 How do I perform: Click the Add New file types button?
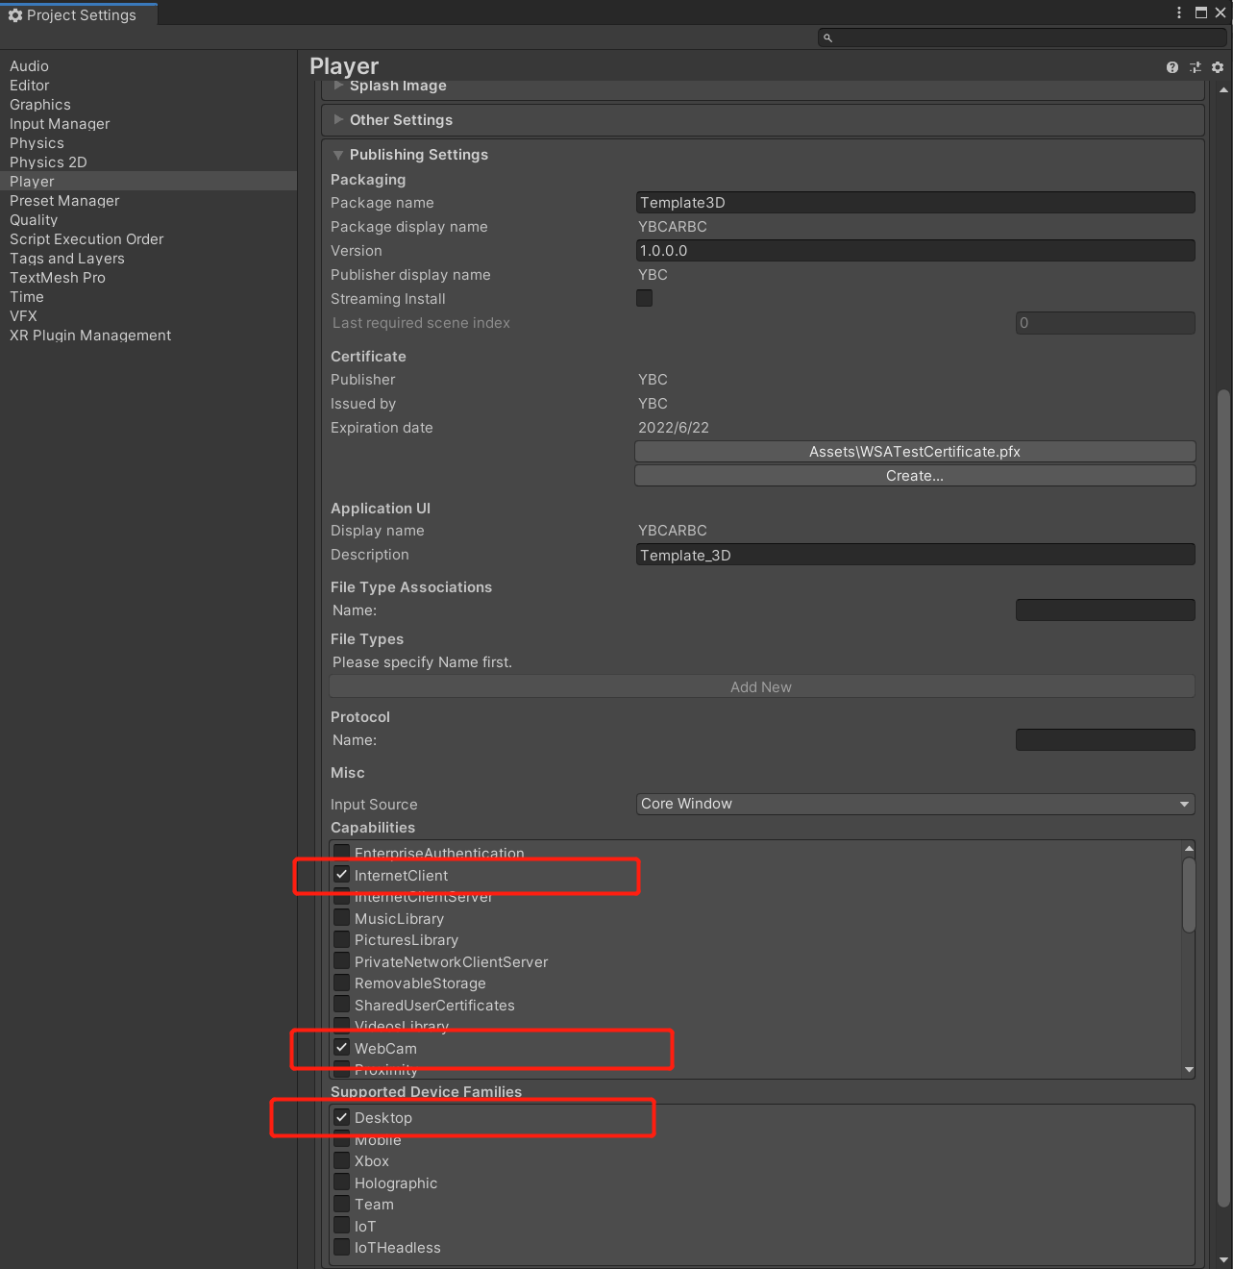coord(760,685)
